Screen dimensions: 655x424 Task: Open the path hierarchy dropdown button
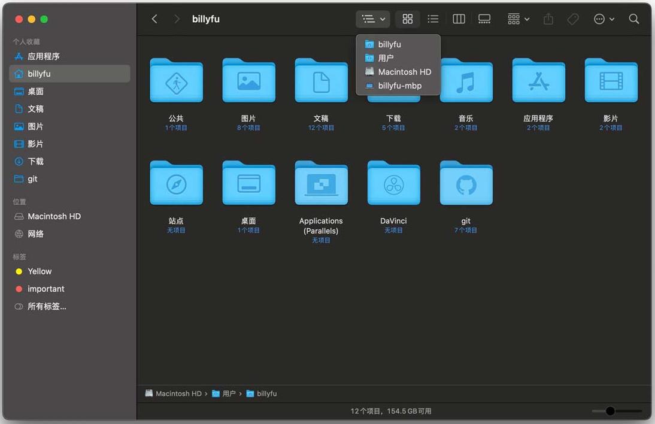[x=373, y=19]
